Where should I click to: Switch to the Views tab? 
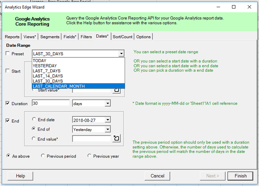pyautogui.click(x=30, y=37)
